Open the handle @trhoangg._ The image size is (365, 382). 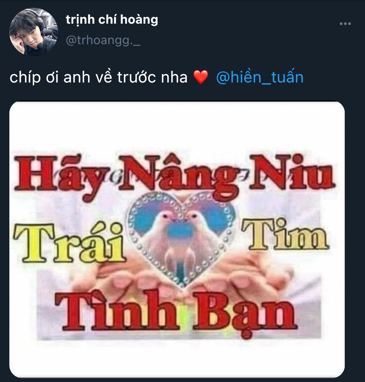coord(103,40)
